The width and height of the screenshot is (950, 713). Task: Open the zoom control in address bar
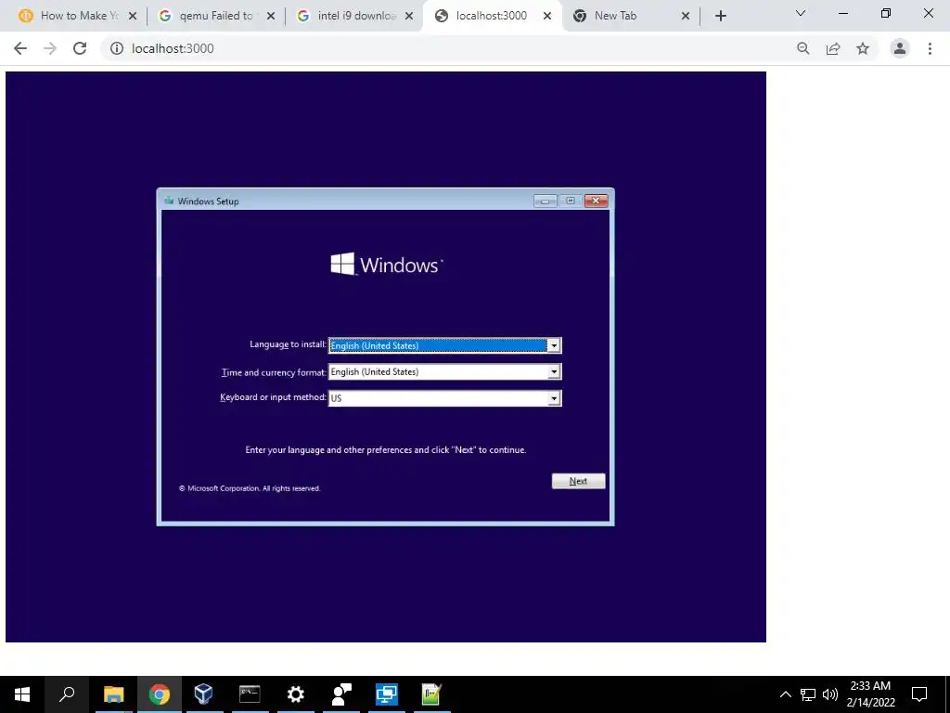point(803,48)
